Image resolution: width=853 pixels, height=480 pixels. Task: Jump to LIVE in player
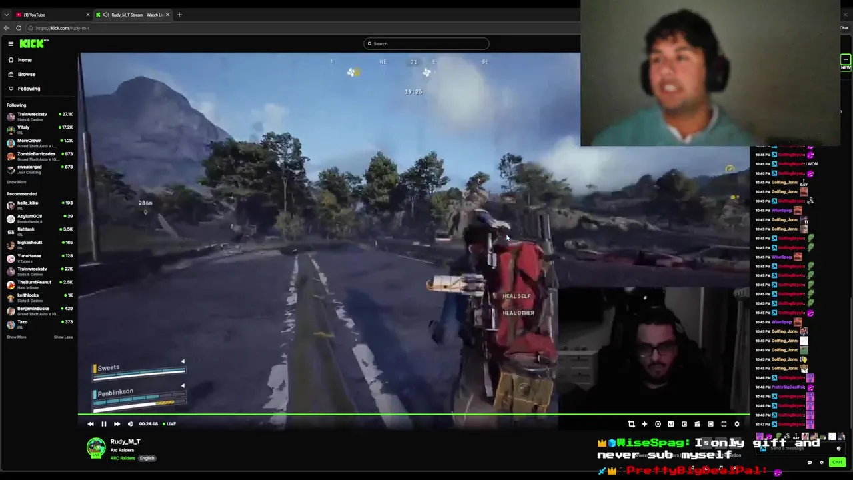[x=169, y=424]
